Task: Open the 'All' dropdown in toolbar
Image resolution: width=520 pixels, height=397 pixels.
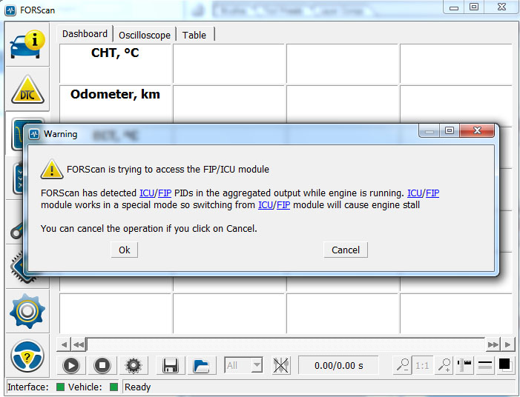Action: coord(244,365)
